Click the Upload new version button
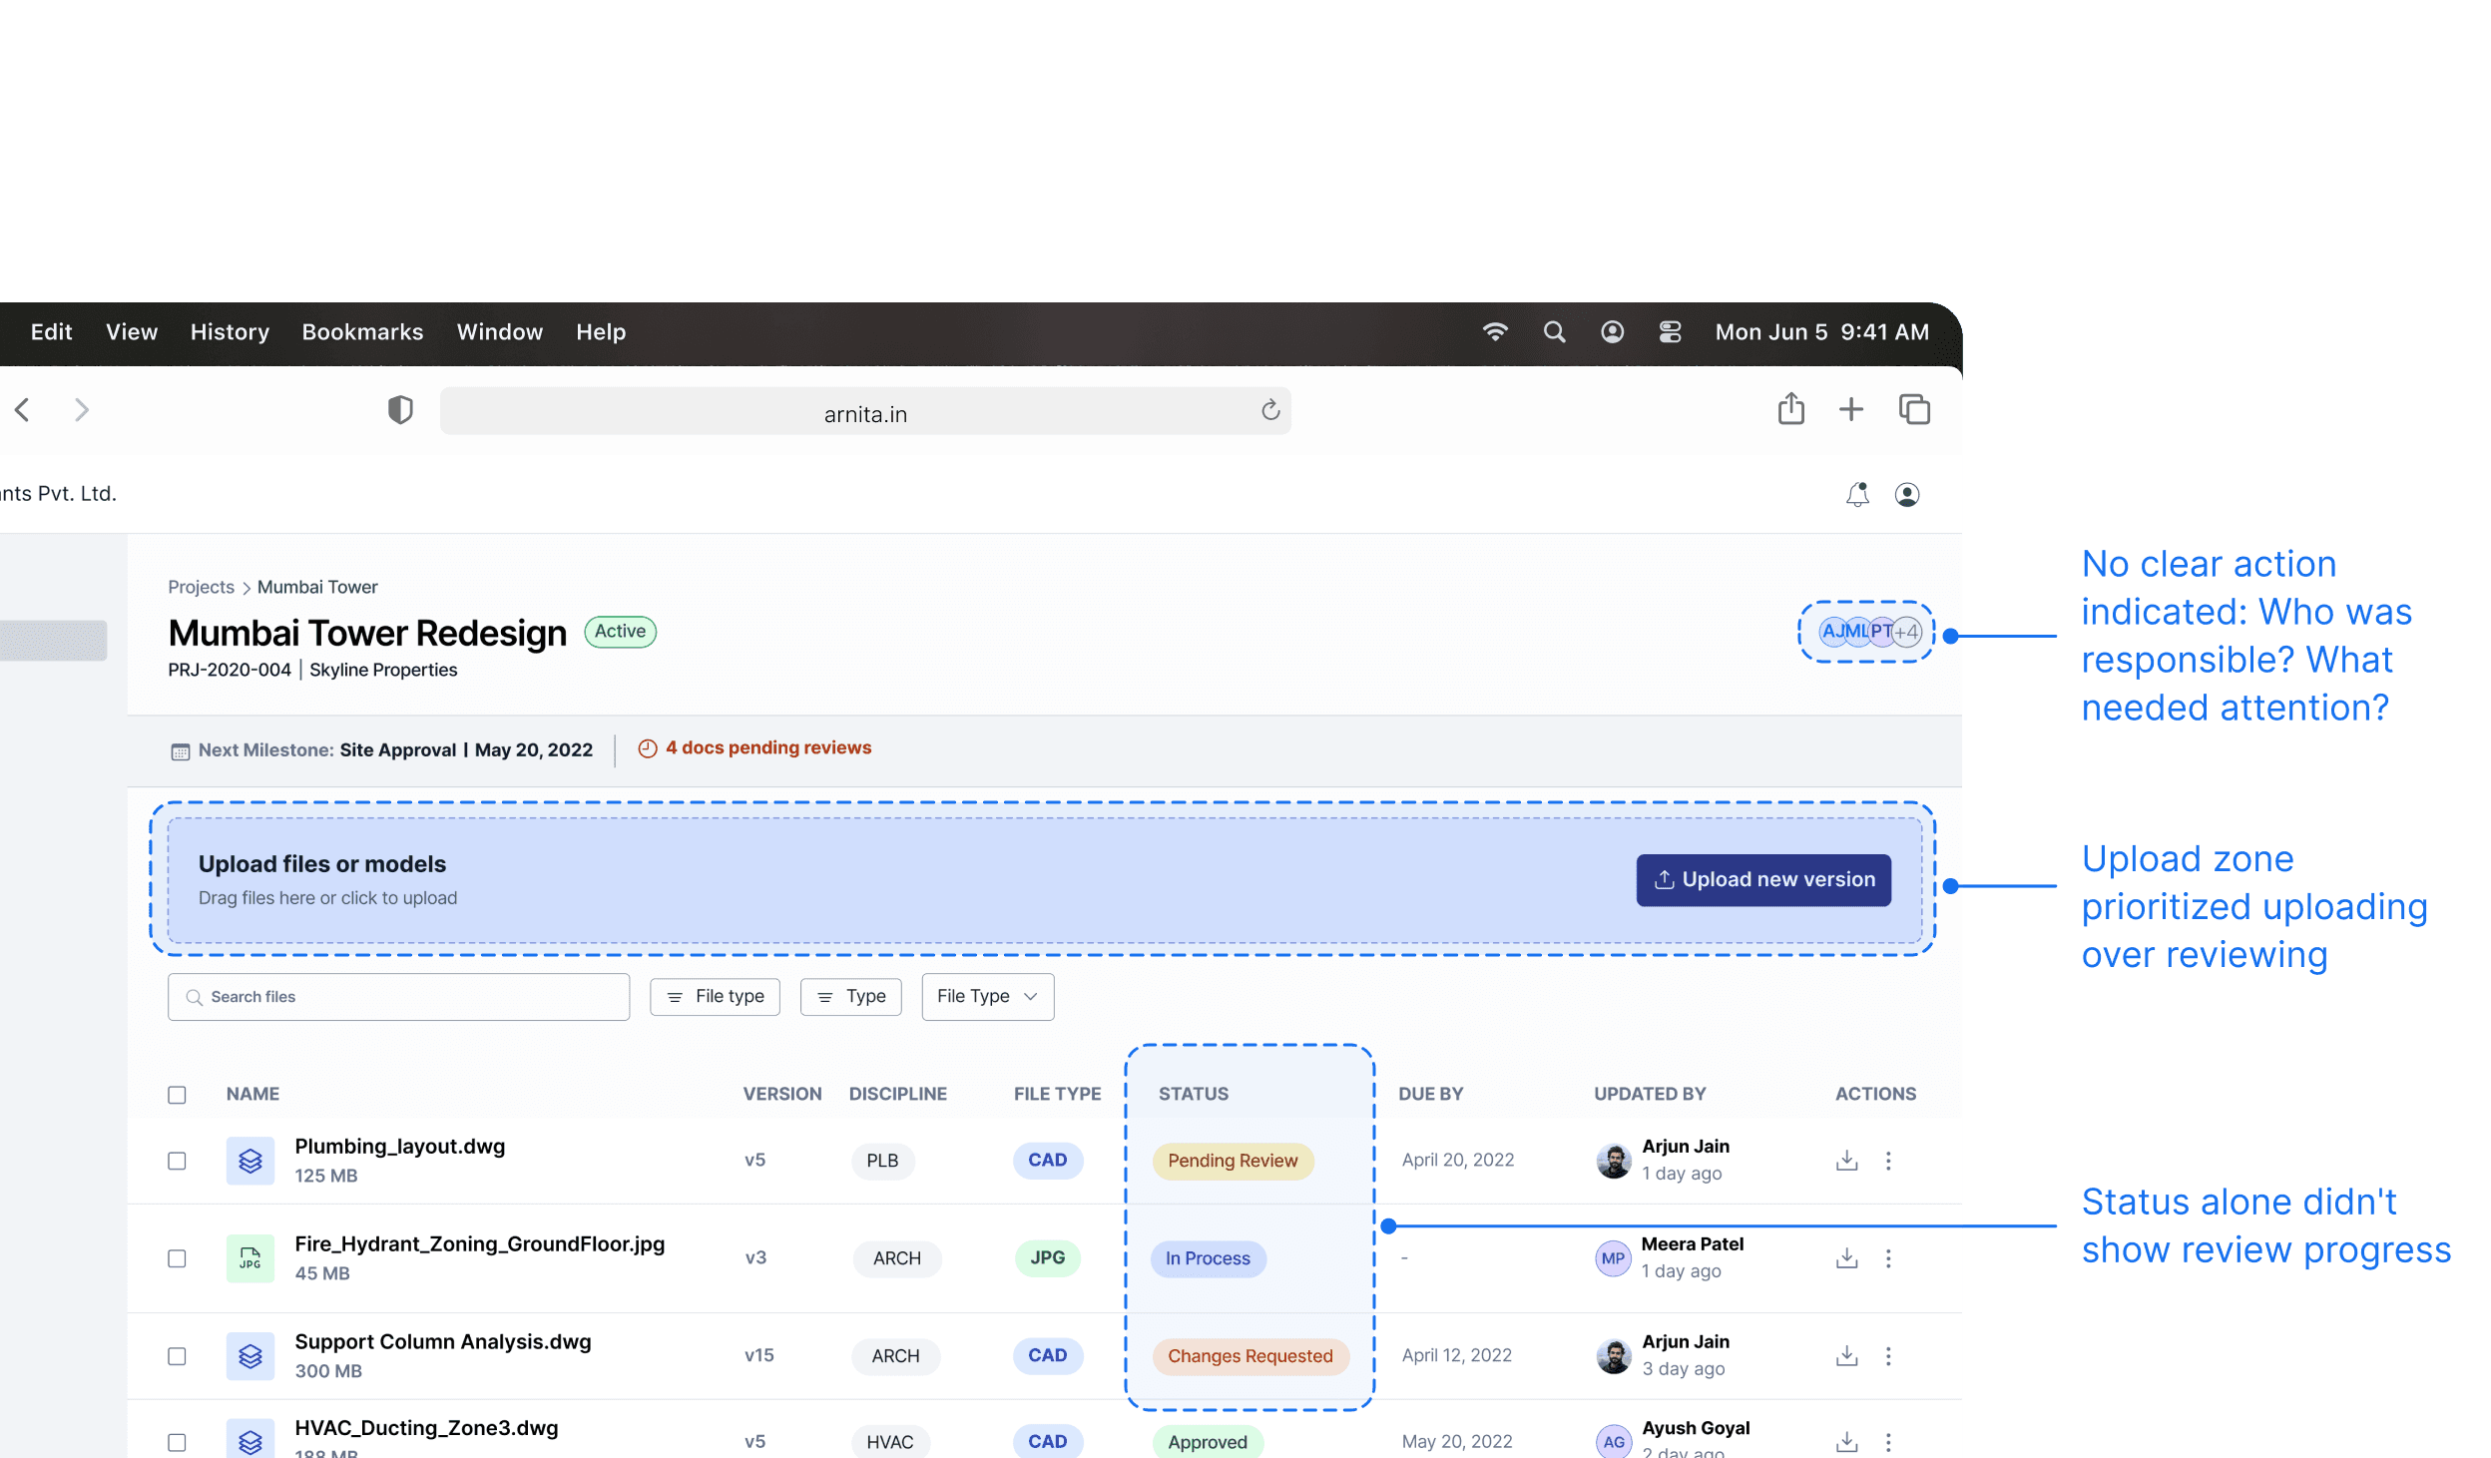2491x1458 pixels. (1762, 879)
